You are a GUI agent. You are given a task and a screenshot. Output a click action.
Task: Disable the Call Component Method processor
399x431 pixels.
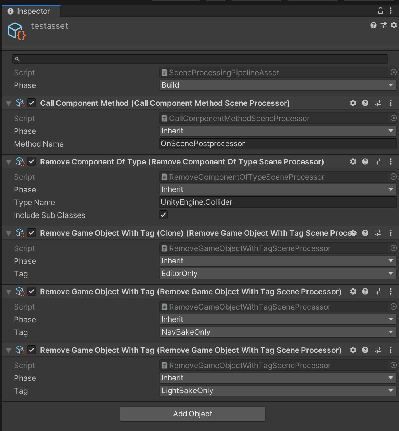coord(32,103)
